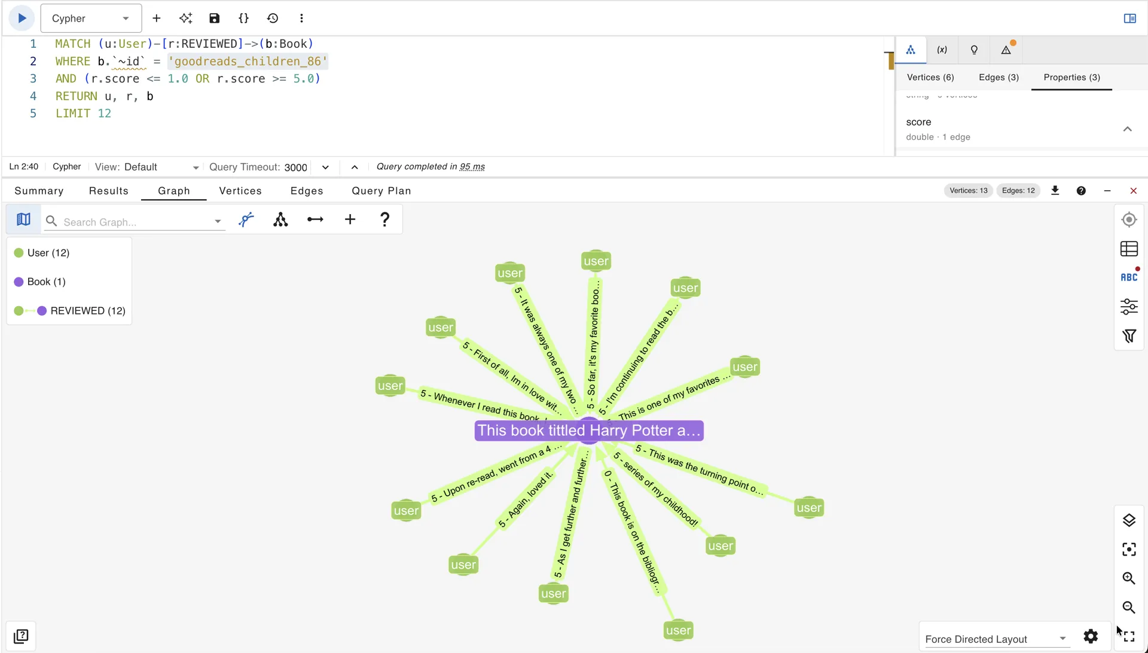Zoom in on the graph

tap(1129, 578)
